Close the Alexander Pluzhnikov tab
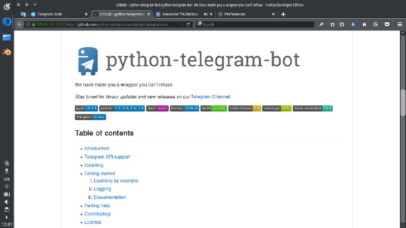The image size is (406, 228). (211, 14)
